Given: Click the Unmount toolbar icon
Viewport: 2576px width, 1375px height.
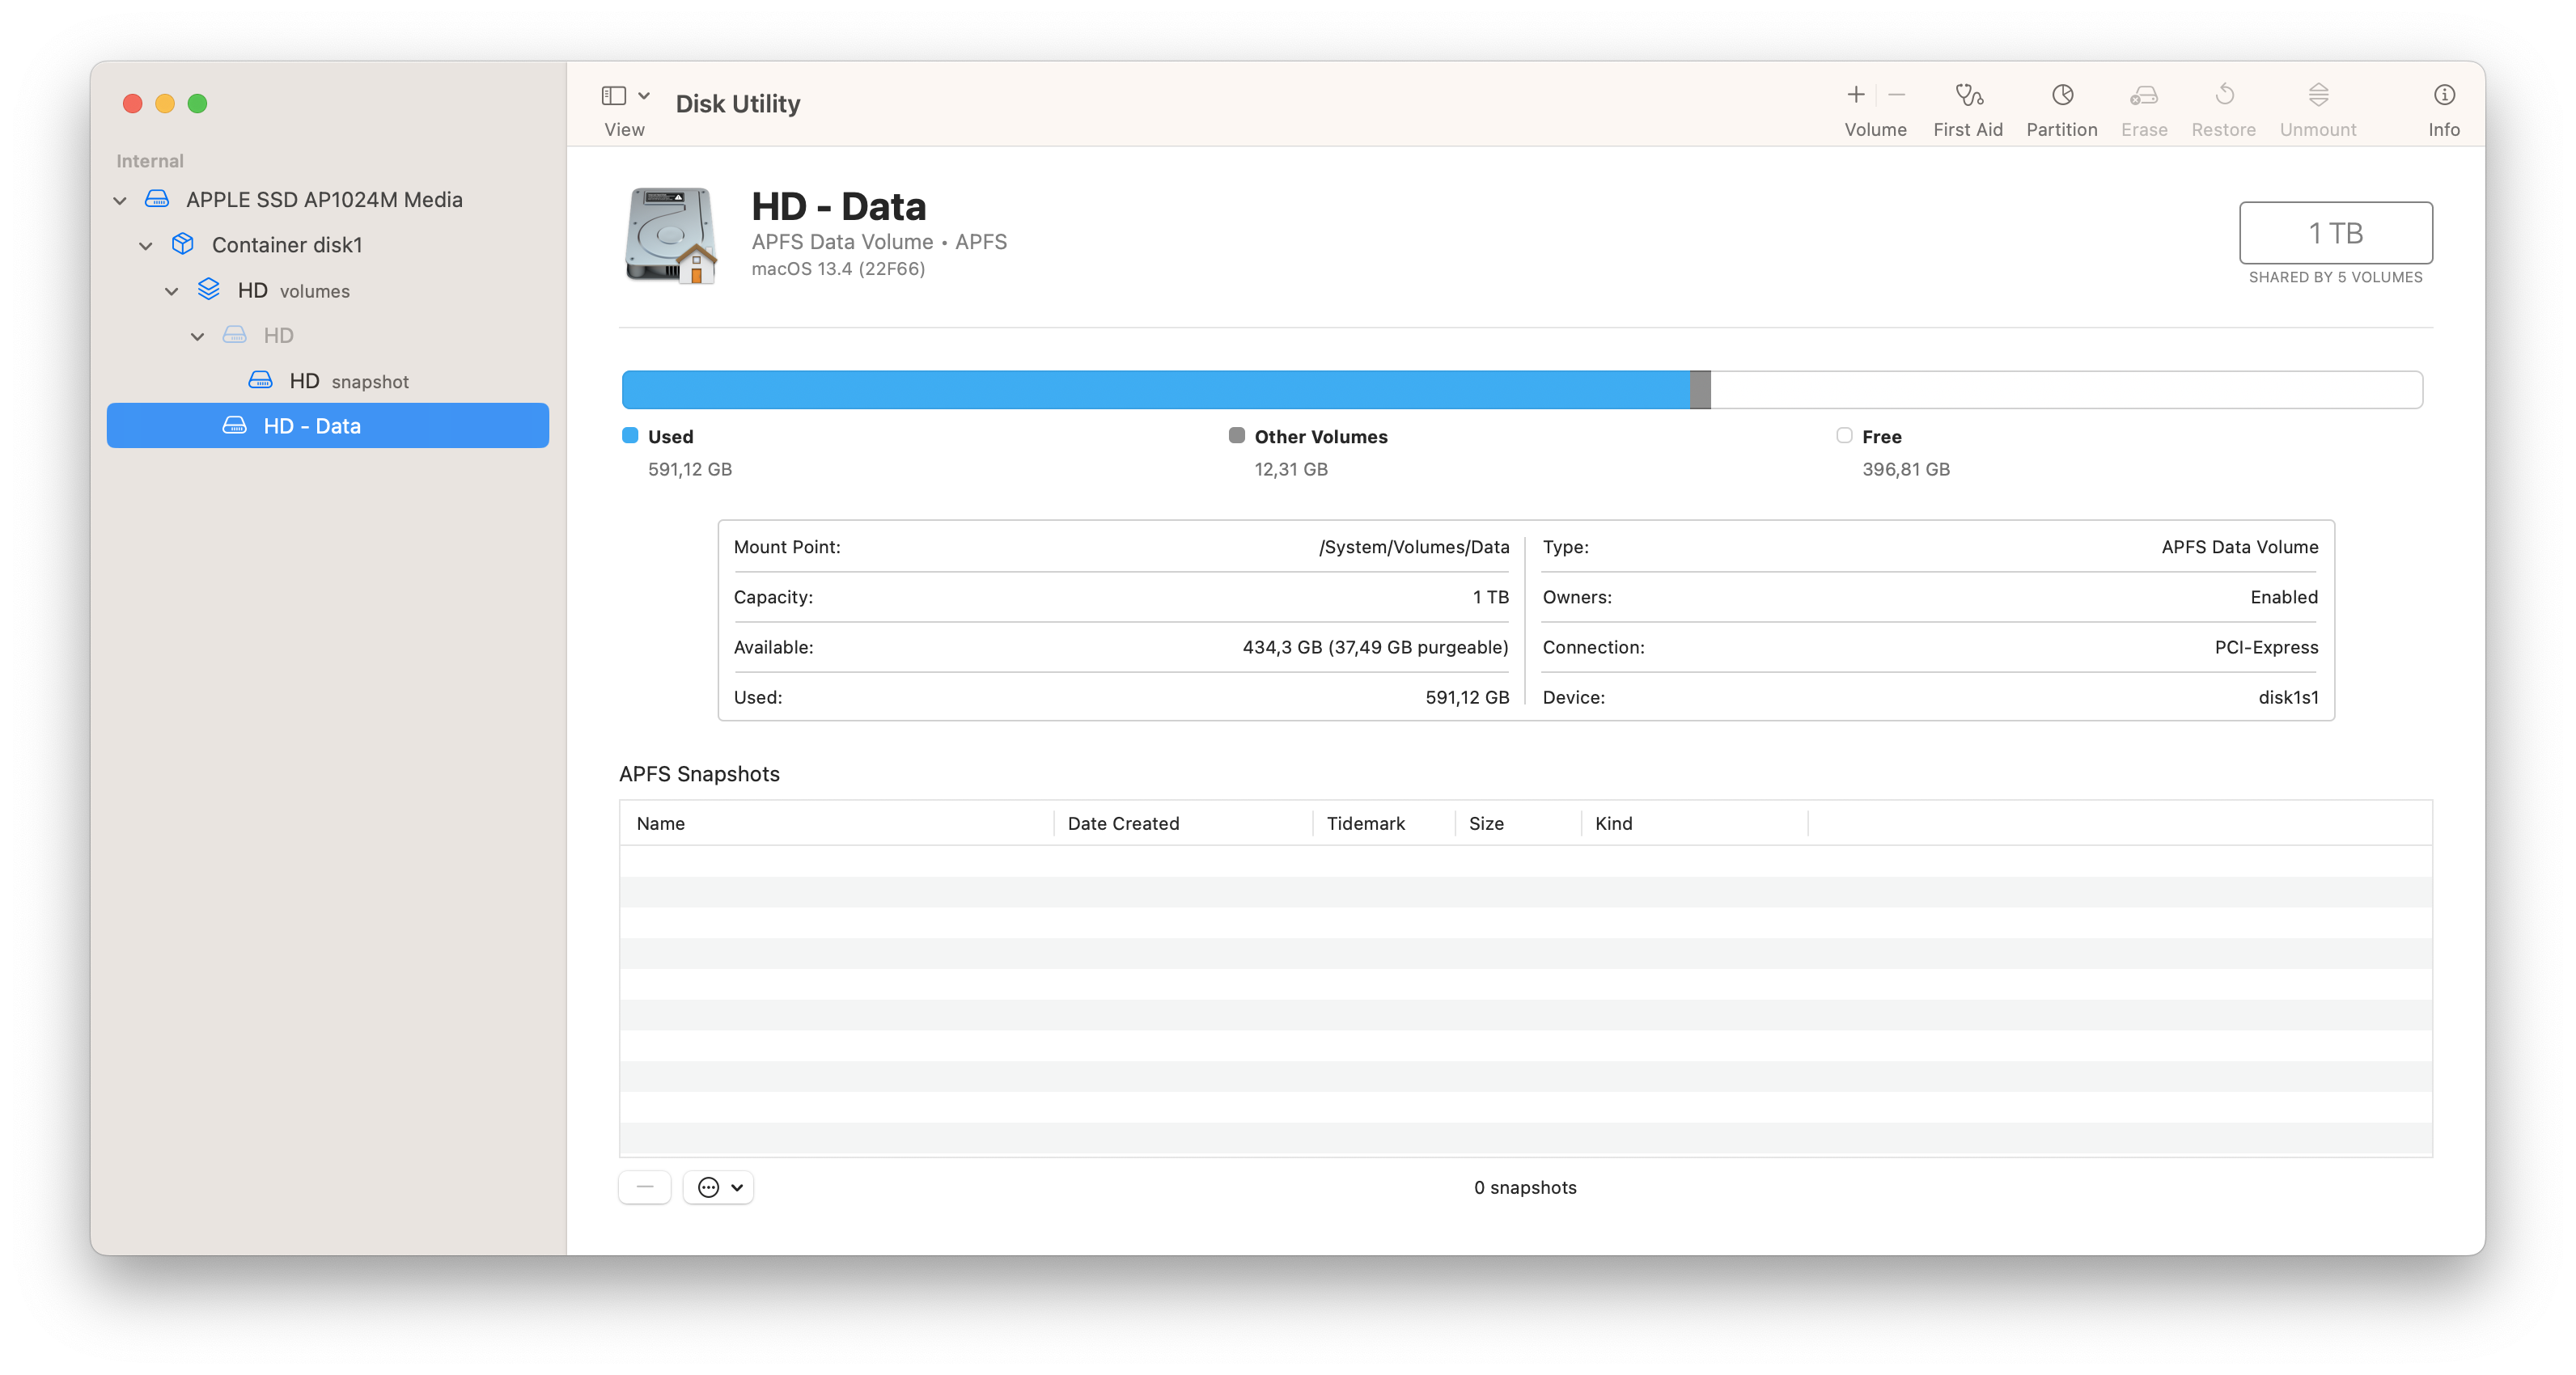Looking at the screenshot, I should [2317, 95].
